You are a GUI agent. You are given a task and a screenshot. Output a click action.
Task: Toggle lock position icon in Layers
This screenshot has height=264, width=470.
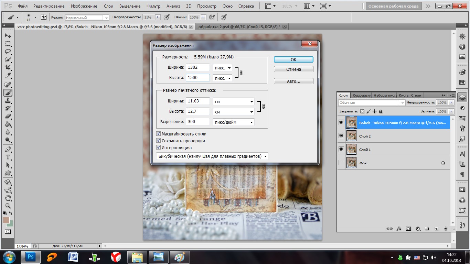point(374,111)
